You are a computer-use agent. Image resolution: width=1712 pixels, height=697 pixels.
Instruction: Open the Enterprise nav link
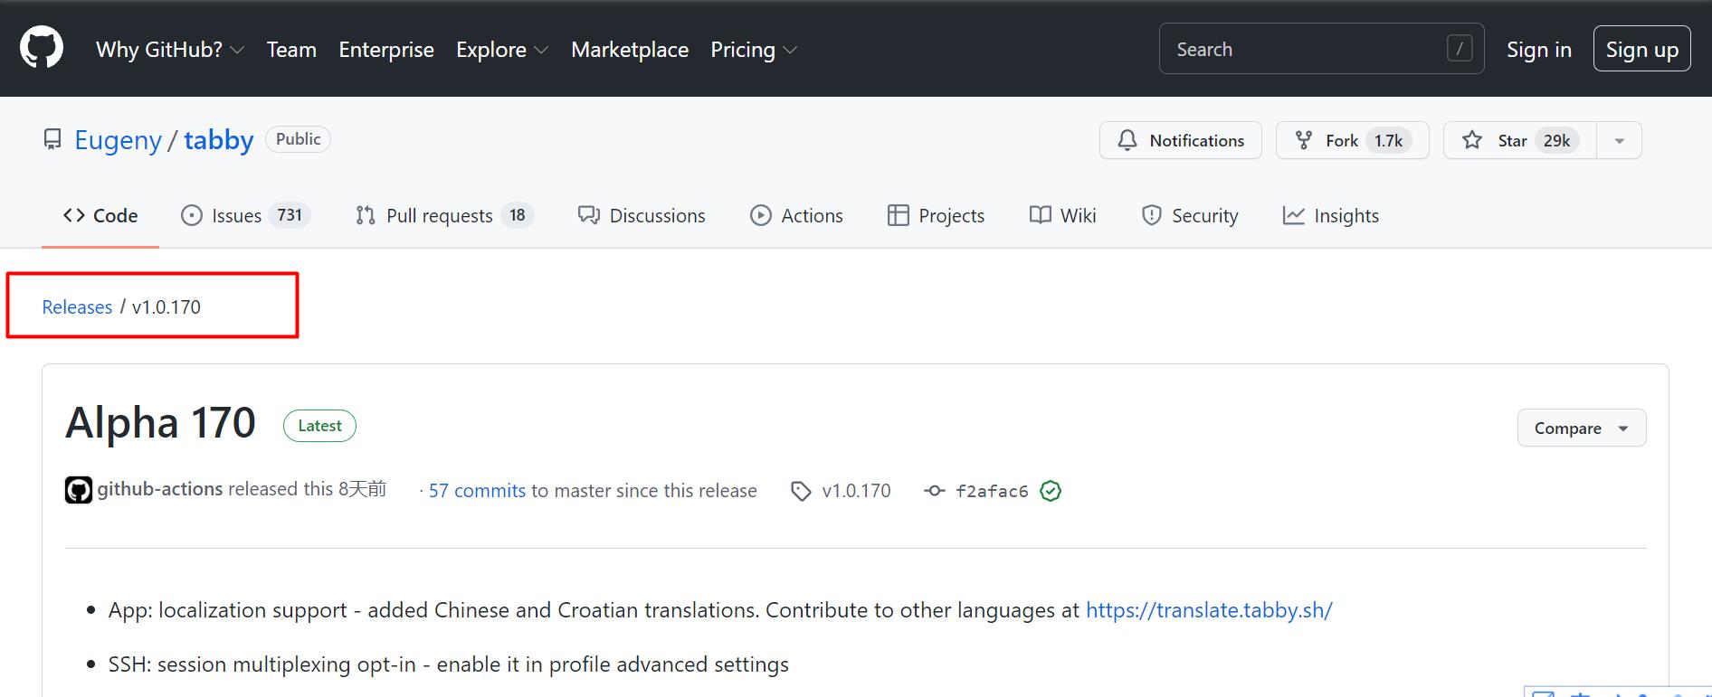pos(386,50)
